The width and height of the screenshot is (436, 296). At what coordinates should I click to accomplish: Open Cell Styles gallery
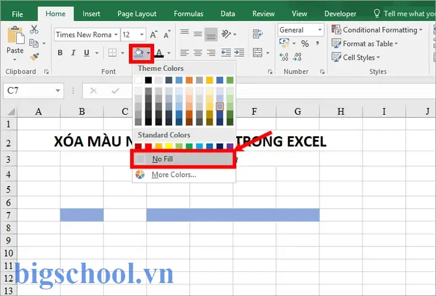point(356,57)
